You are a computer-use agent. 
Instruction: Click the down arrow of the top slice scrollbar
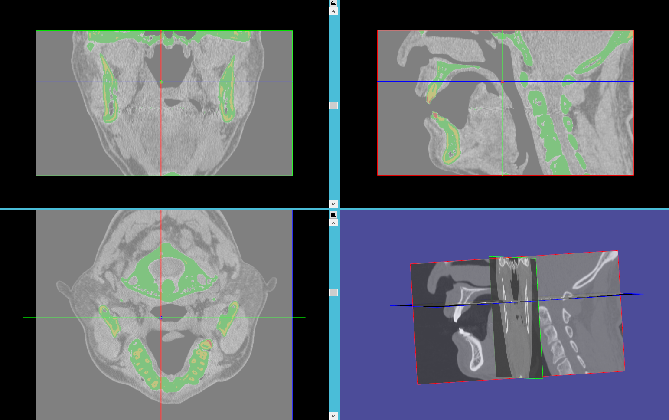333,204
